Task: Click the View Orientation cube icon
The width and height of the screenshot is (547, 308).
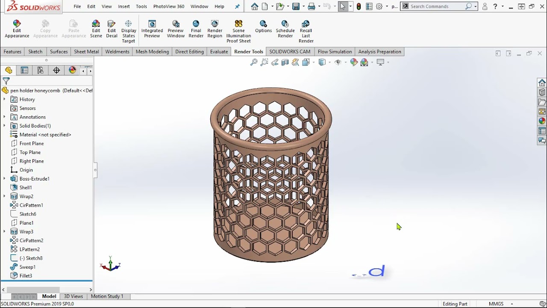Action: (x=306, y=62)
